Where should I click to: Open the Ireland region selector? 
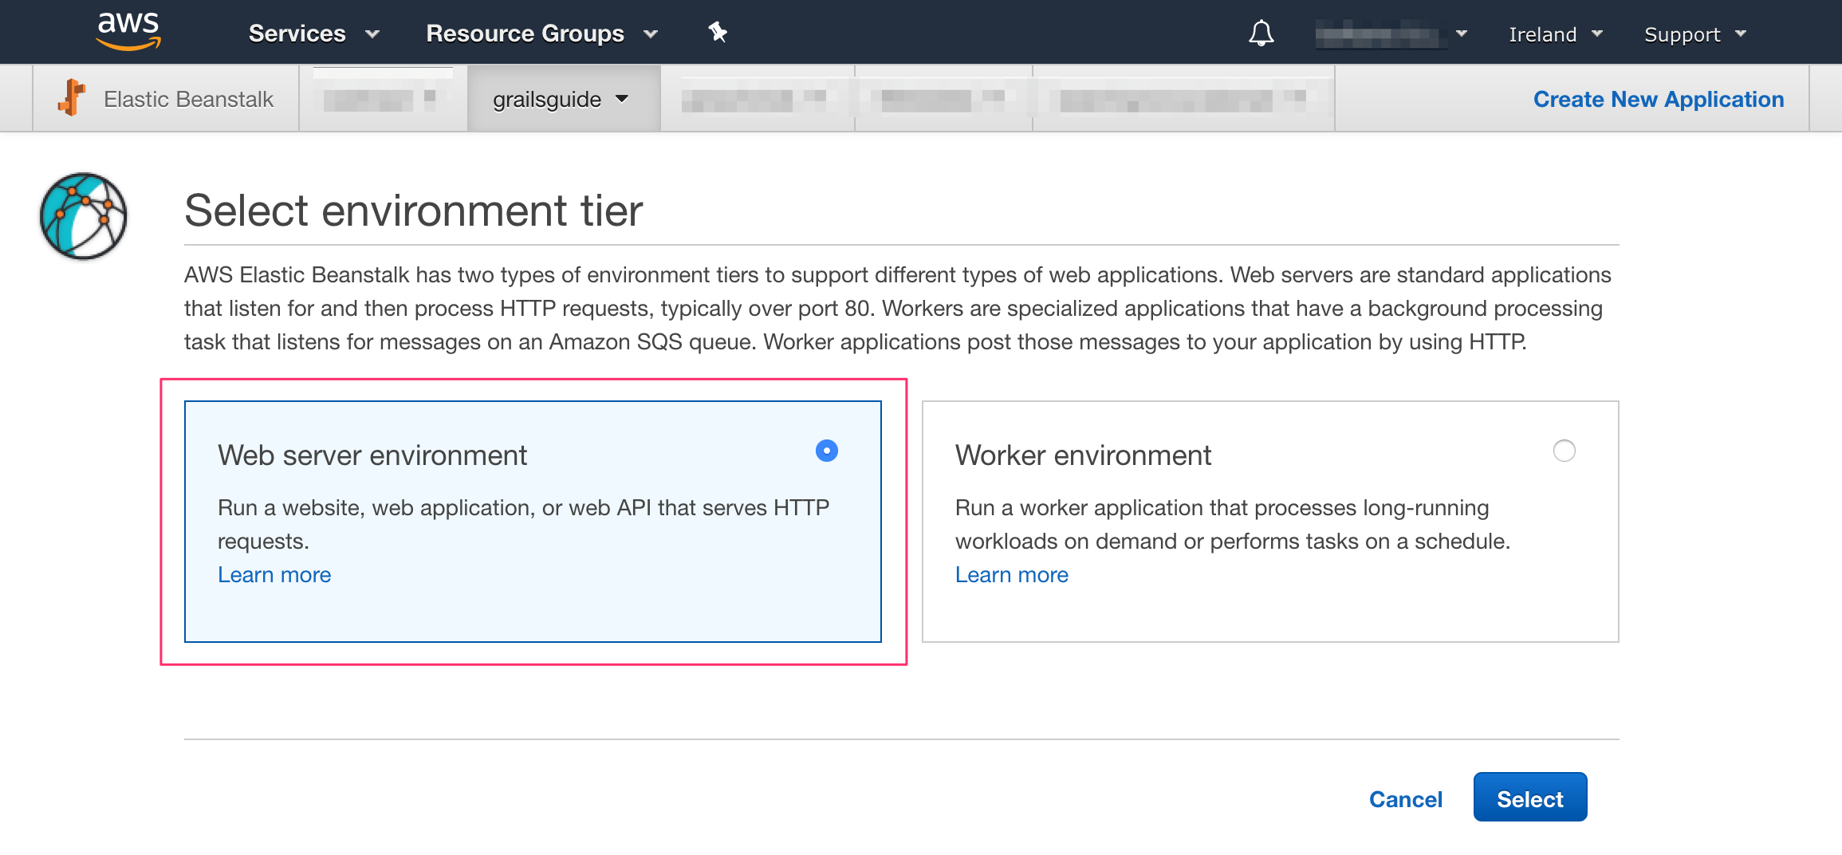(x=1555, y=34)
